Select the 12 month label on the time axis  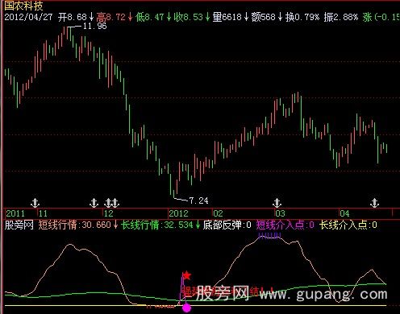[x=108, y=213]
